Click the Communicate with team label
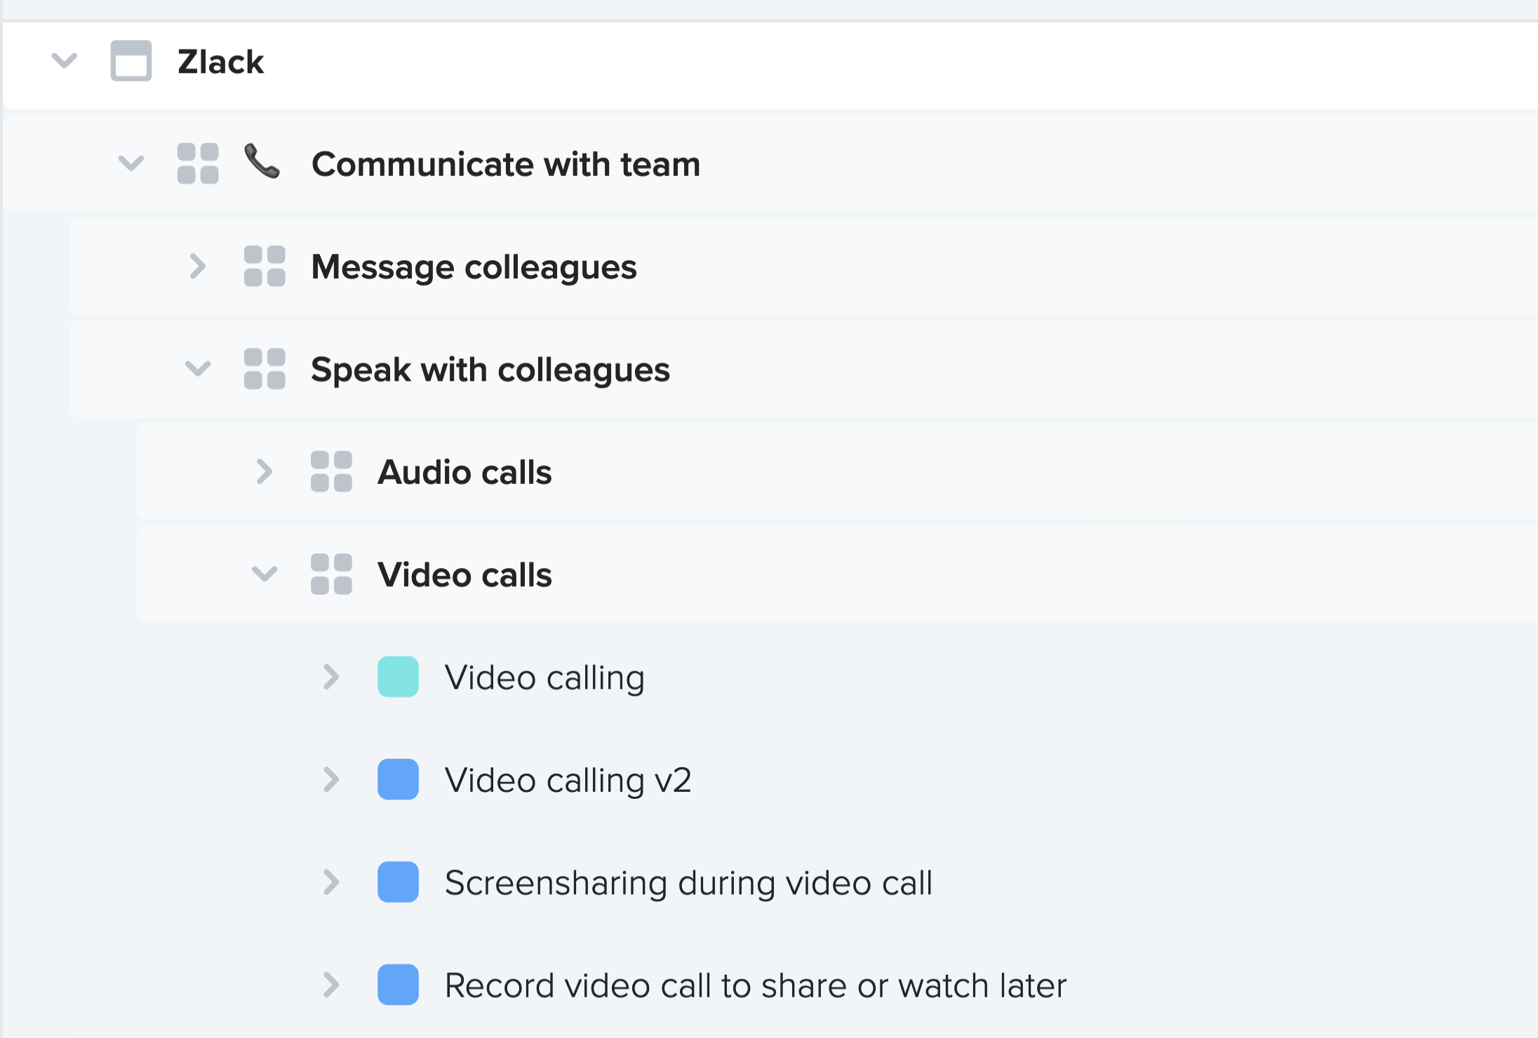This screenshot has width=1538, height=1038. pos(506,163)
